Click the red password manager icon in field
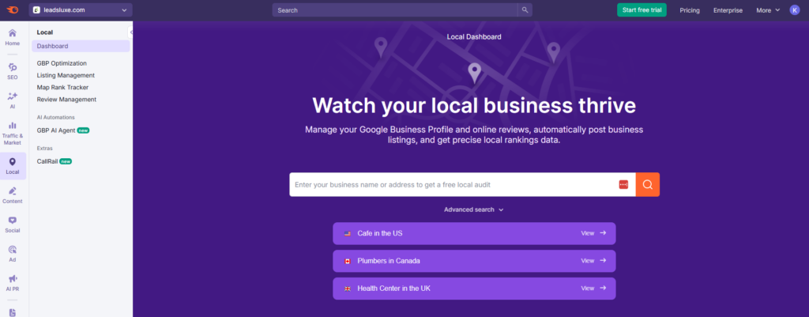The height and width of the screenshot is (317, 809). pyautogui.click(x=623, y=184)
